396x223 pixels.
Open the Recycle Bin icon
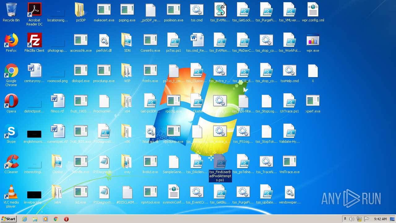(x=11, y=12)
